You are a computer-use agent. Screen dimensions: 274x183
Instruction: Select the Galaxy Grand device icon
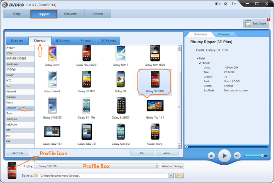(x=52, y=53)
